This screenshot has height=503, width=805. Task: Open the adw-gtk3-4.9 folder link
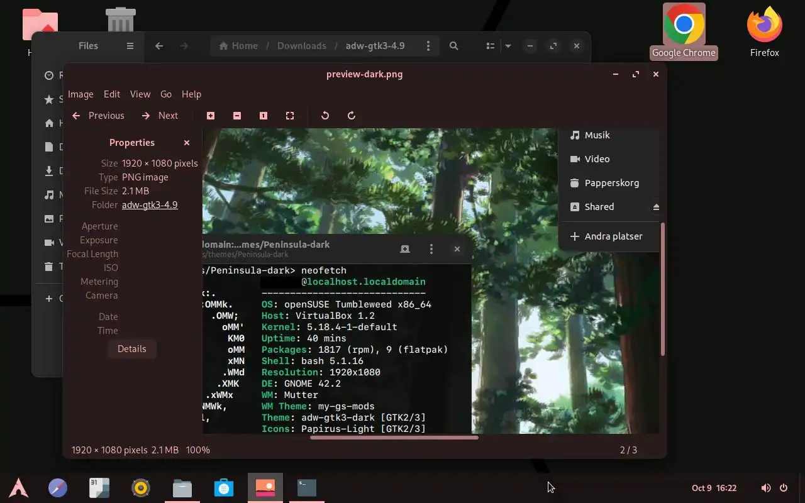pos(150,205)
